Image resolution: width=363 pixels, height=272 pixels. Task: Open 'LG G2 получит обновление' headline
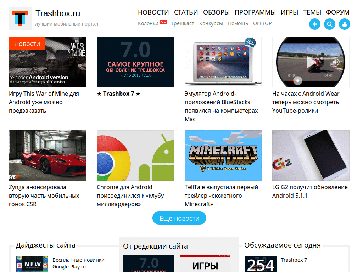coord(310,191)
